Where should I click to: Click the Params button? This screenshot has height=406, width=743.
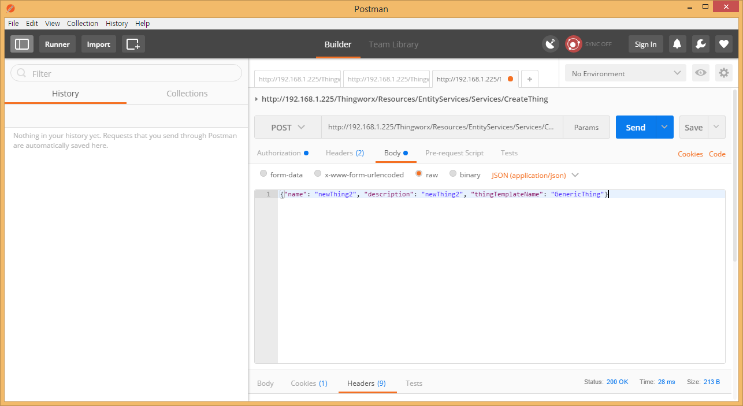586,127
